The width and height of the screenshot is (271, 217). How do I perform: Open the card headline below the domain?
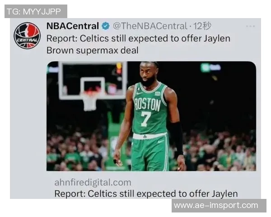pyautogui.click(x=146, y=193)
